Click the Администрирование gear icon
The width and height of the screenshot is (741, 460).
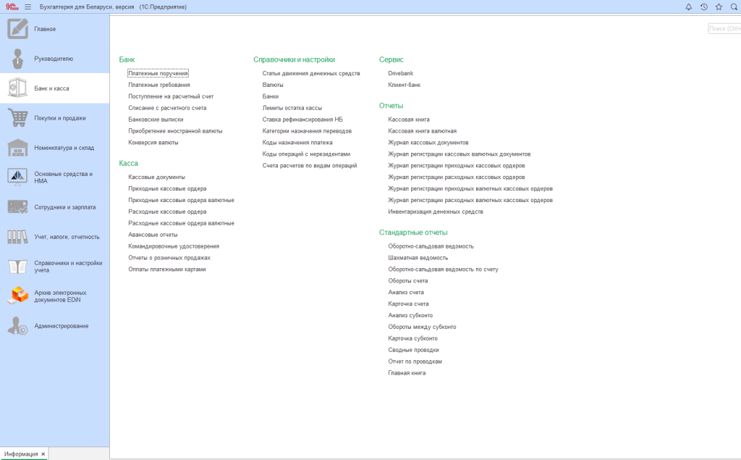click(17, 326)
